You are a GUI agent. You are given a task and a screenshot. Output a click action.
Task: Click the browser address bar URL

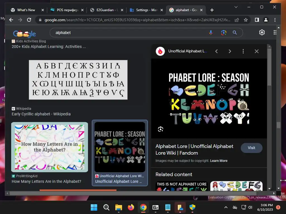click(137, 20)
